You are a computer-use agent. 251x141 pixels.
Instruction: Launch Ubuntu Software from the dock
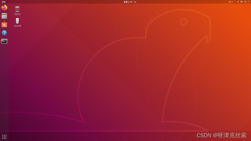[4, 24]
